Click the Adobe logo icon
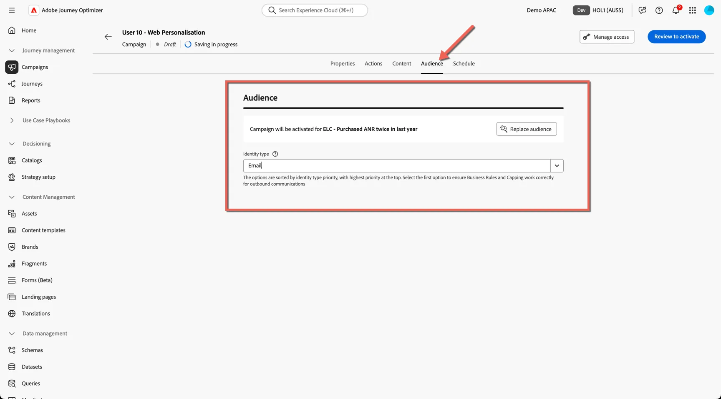The height and width of the screenshot is (399, 721). click(x=34, y=10)
